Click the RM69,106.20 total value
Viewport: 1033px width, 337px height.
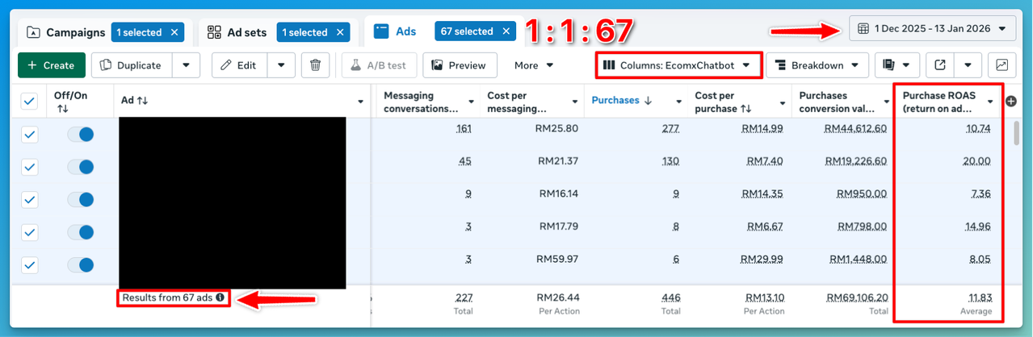[856, 297]
